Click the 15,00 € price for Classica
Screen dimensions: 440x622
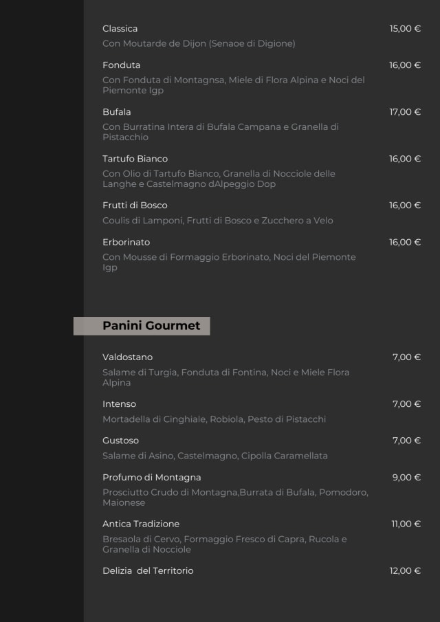tap(405, 28)
